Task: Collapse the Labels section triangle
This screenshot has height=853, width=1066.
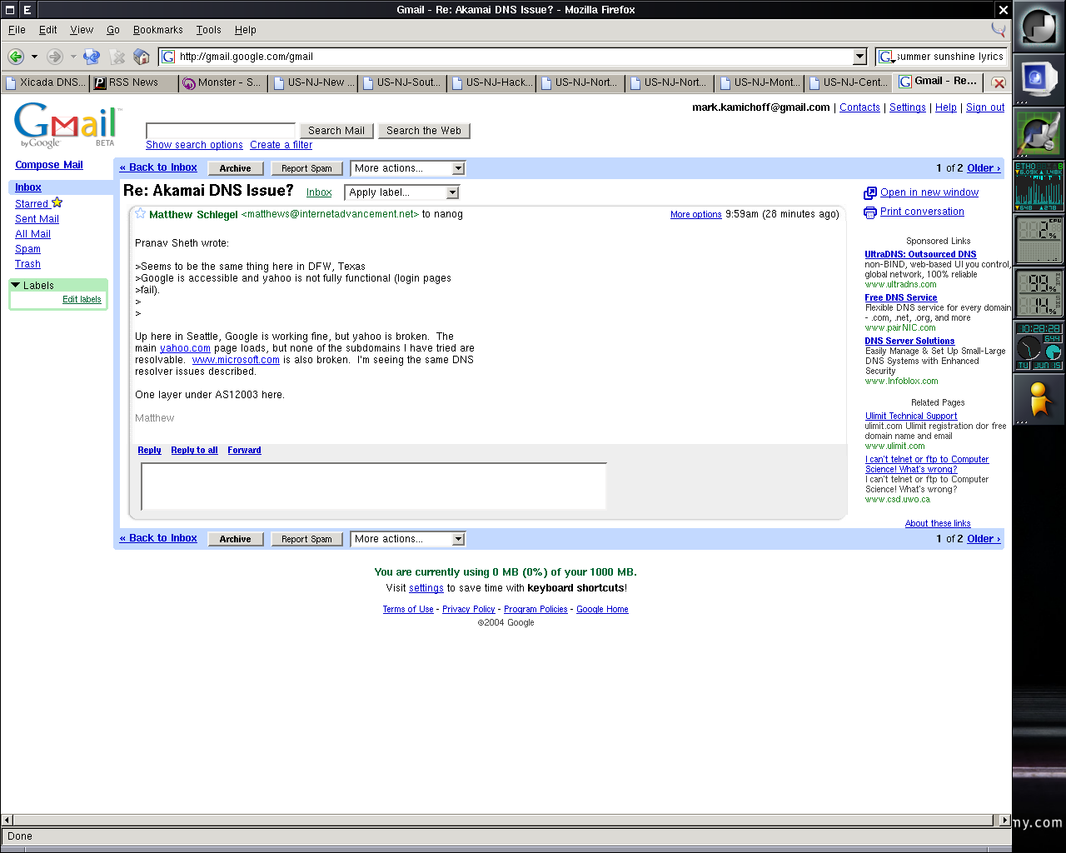Action: (x=16, y=285)
